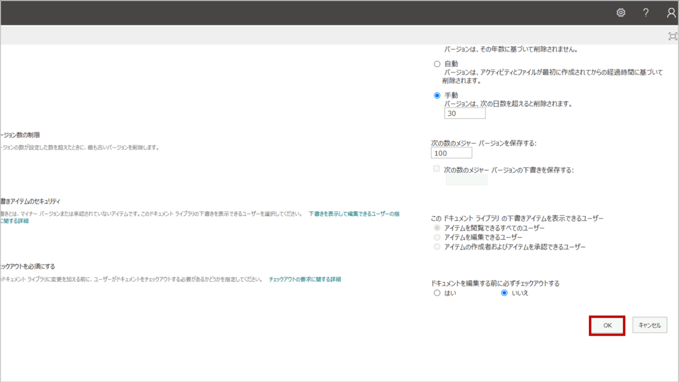Click the 次の数のメジャー バージョンを保存する label

pos(483,143)
